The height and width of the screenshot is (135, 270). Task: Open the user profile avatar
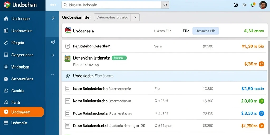263,5
